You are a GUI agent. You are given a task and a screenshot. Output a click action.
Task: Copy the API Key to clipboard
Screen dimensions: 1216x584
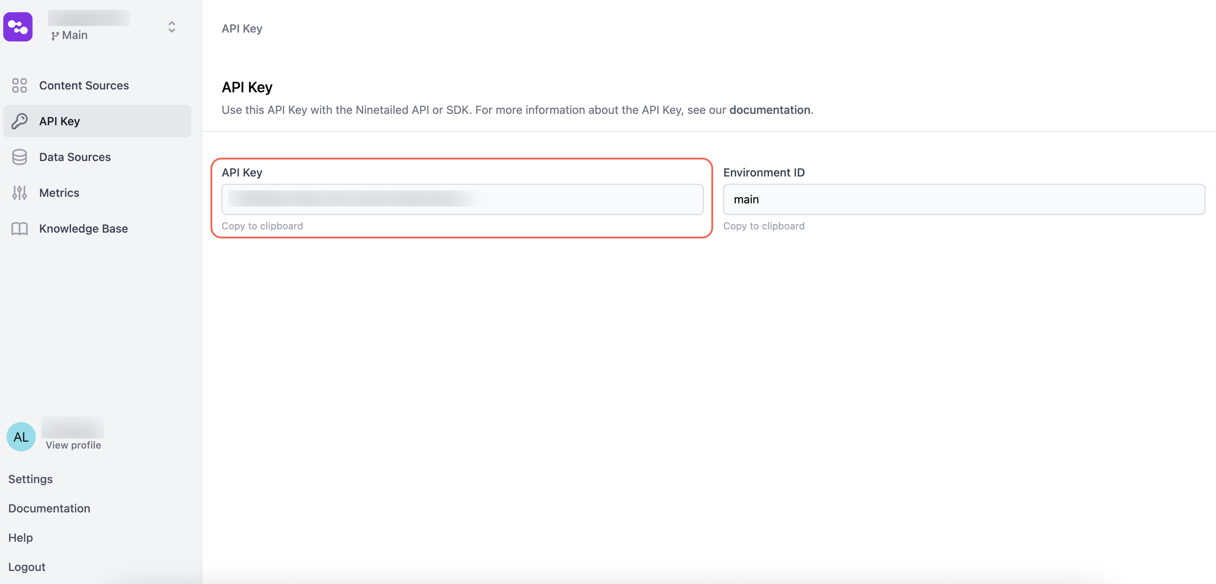point(262,226)
